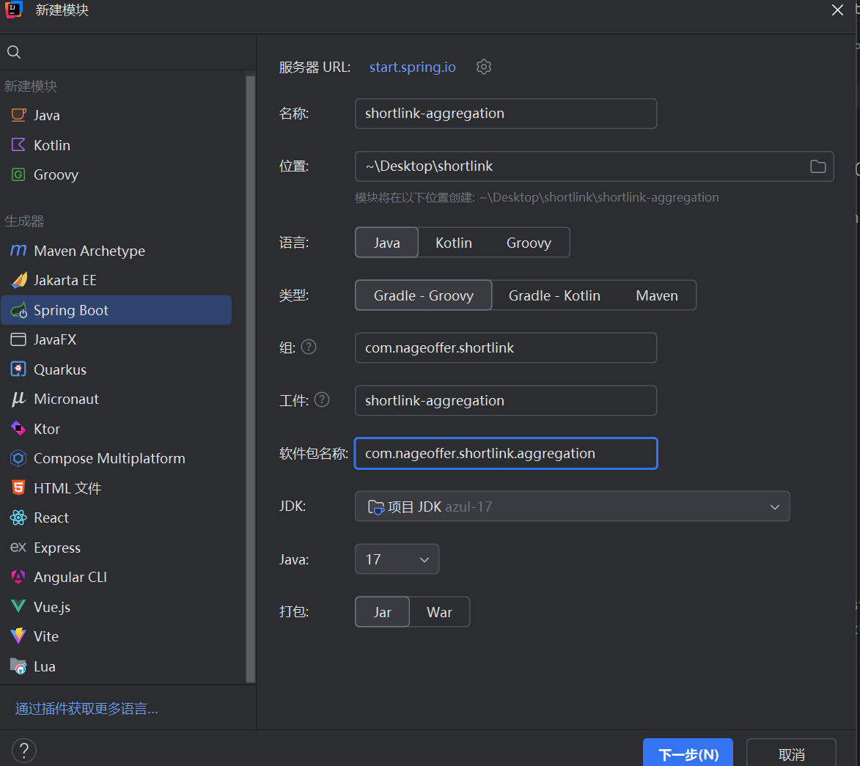Click the 软件包名称 input field
Screen dimensions: 860x766
click(x=506, y=453)
